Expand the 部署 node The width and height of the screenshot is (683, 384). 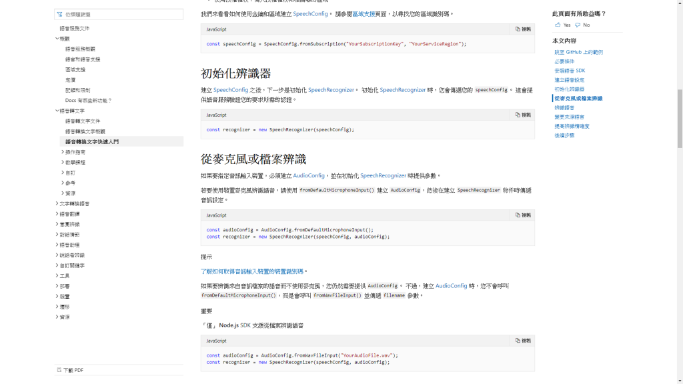pos(57,286)
